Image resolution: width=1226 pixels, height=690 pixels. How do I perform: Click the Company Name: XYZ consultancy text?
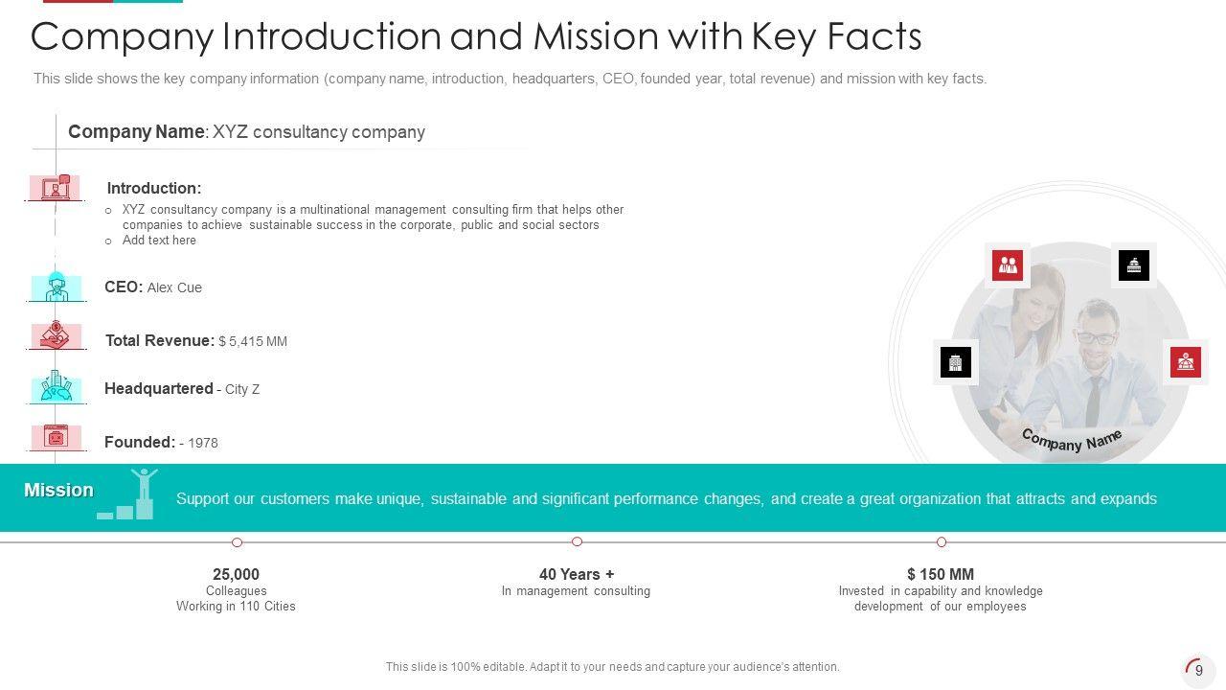[246, 132]
